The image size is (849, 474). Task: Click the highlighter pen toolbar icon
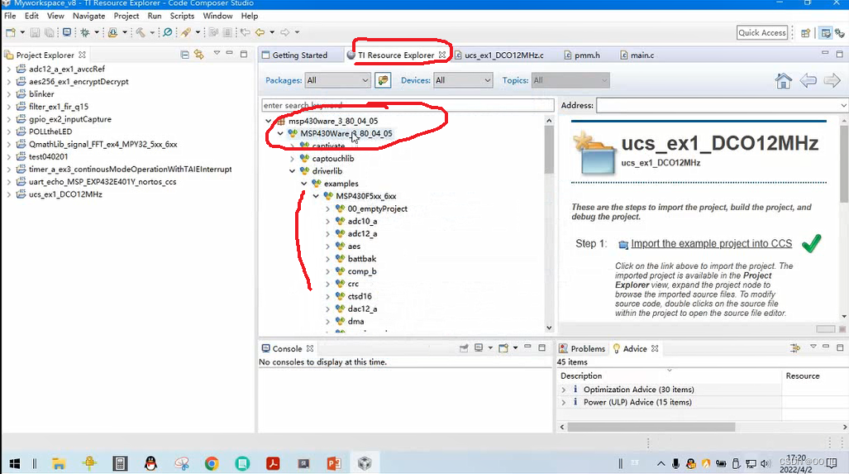click(186, 32)
